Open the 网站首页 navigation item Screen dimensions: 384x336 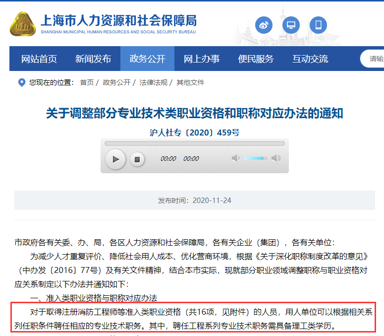[x=39, y=59]
